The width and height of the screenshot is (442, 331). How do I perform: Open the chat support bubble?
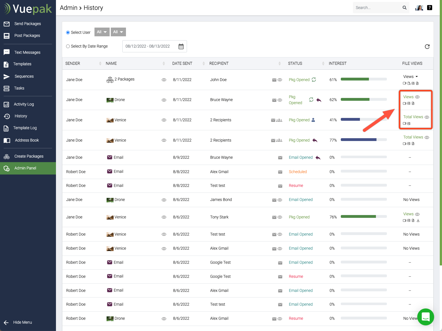[x=425, y=317]
